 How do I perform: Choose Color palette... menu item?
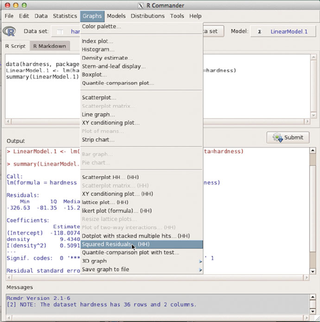142,27
